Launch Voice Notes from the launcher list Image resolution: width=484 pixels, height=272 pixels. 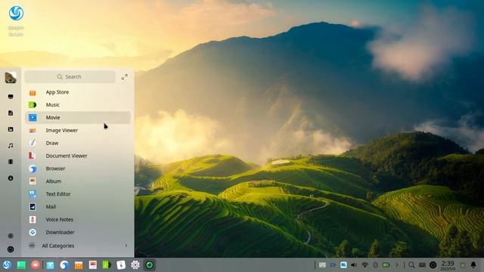coord(77,220)
